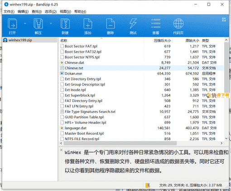
Task: Click the Boot Sector FAT.tpl file icon
Action: [x=62, y=46]
